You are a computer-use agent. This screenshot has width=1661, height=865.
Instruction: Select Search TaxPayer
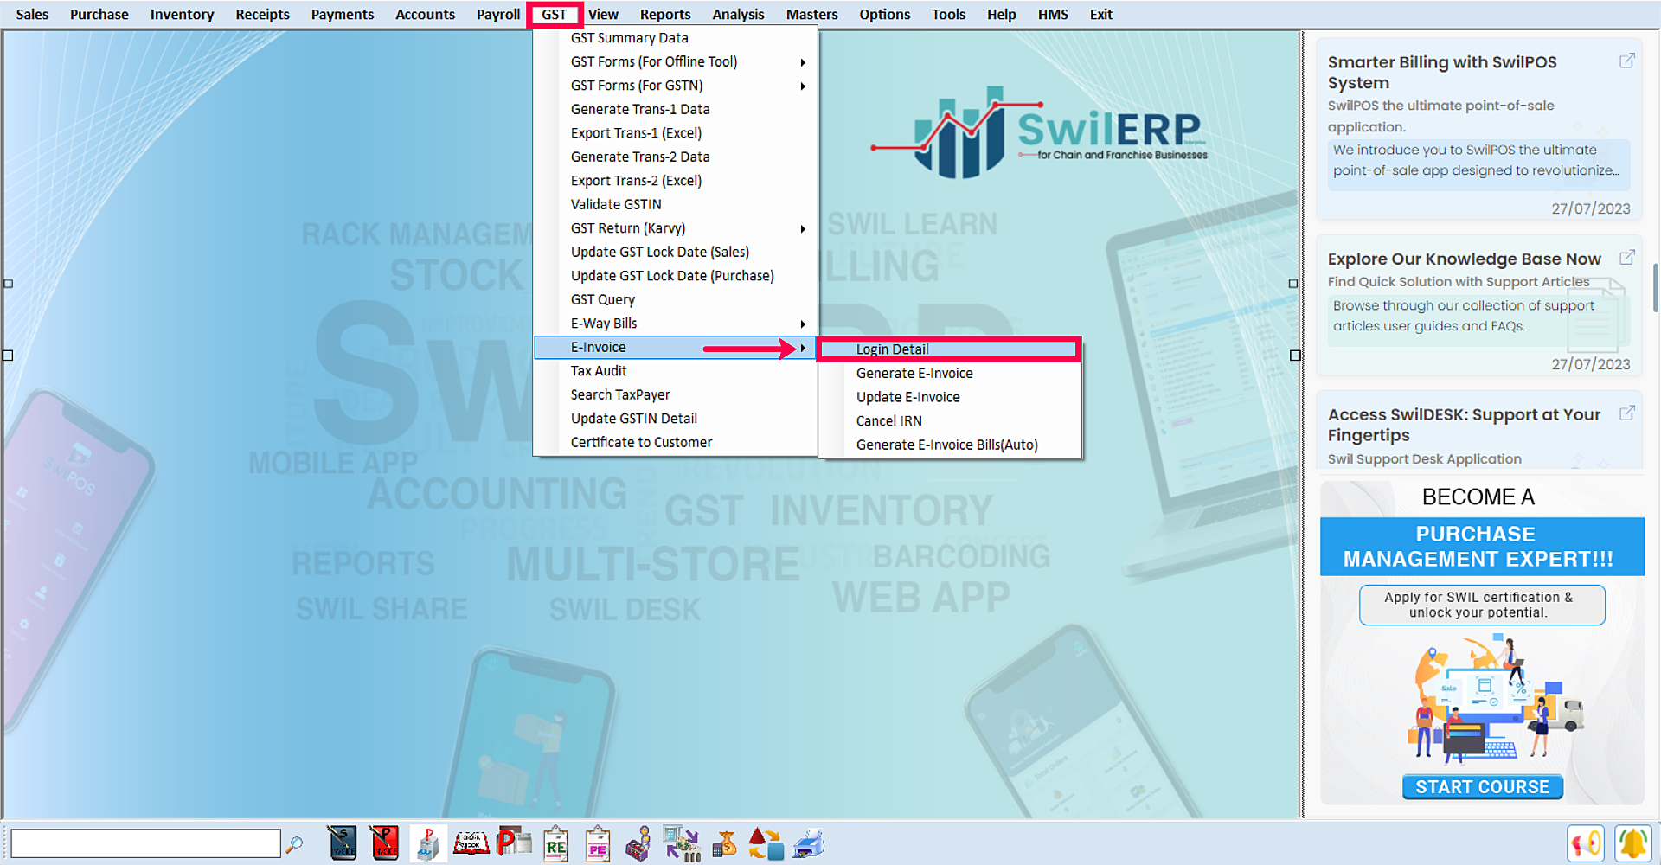click(676, 394)
